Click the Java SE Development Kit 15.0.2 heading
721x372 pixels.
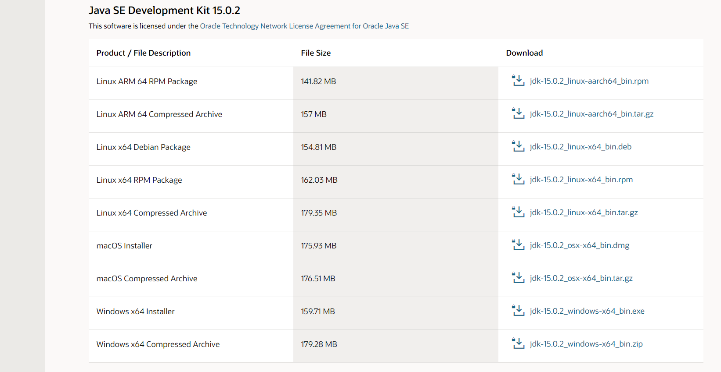164,11
